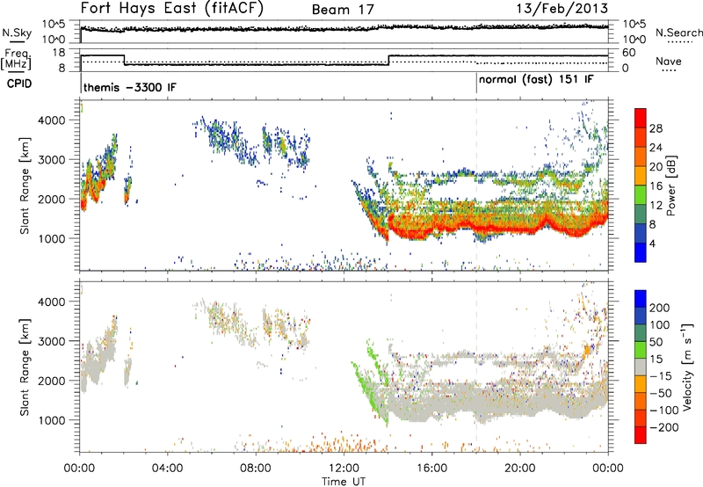Click the "16:00" time tick label
703x487 pixels.
[x=431, y=469]
